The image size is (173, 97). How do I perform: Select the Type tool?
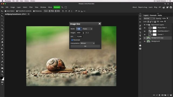click(2, 58)
